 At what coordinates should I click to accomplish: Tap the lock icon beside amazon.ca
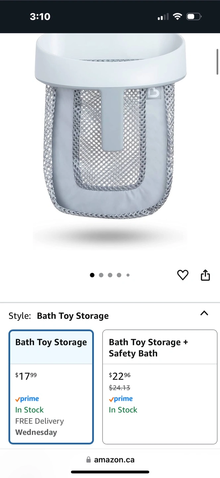(88, 460)
